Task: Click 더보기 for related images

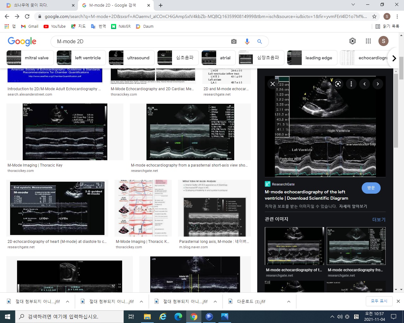Action: coord(379,219)
